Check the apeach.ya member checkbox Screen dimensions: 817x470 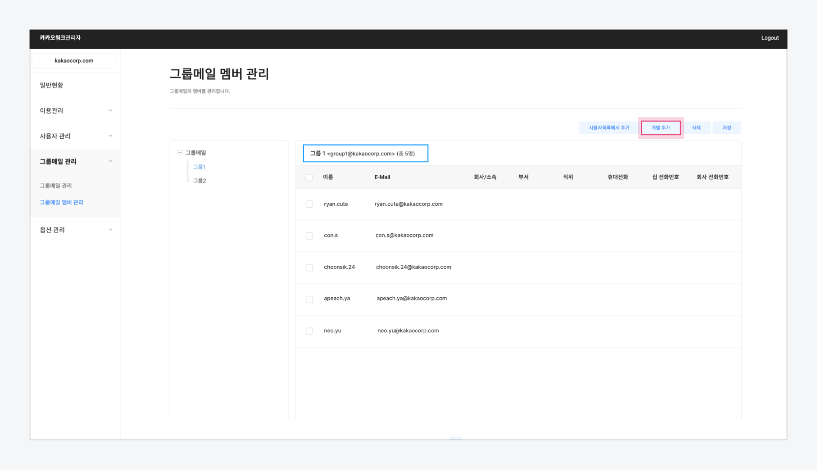(x=309, y=299)
